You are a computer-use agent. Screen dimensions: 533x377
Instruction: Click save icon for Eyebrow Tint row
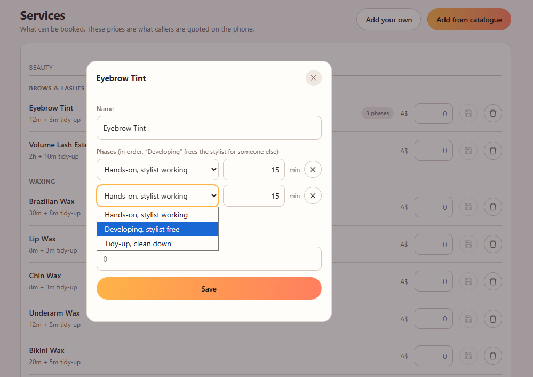pos(468,113)
